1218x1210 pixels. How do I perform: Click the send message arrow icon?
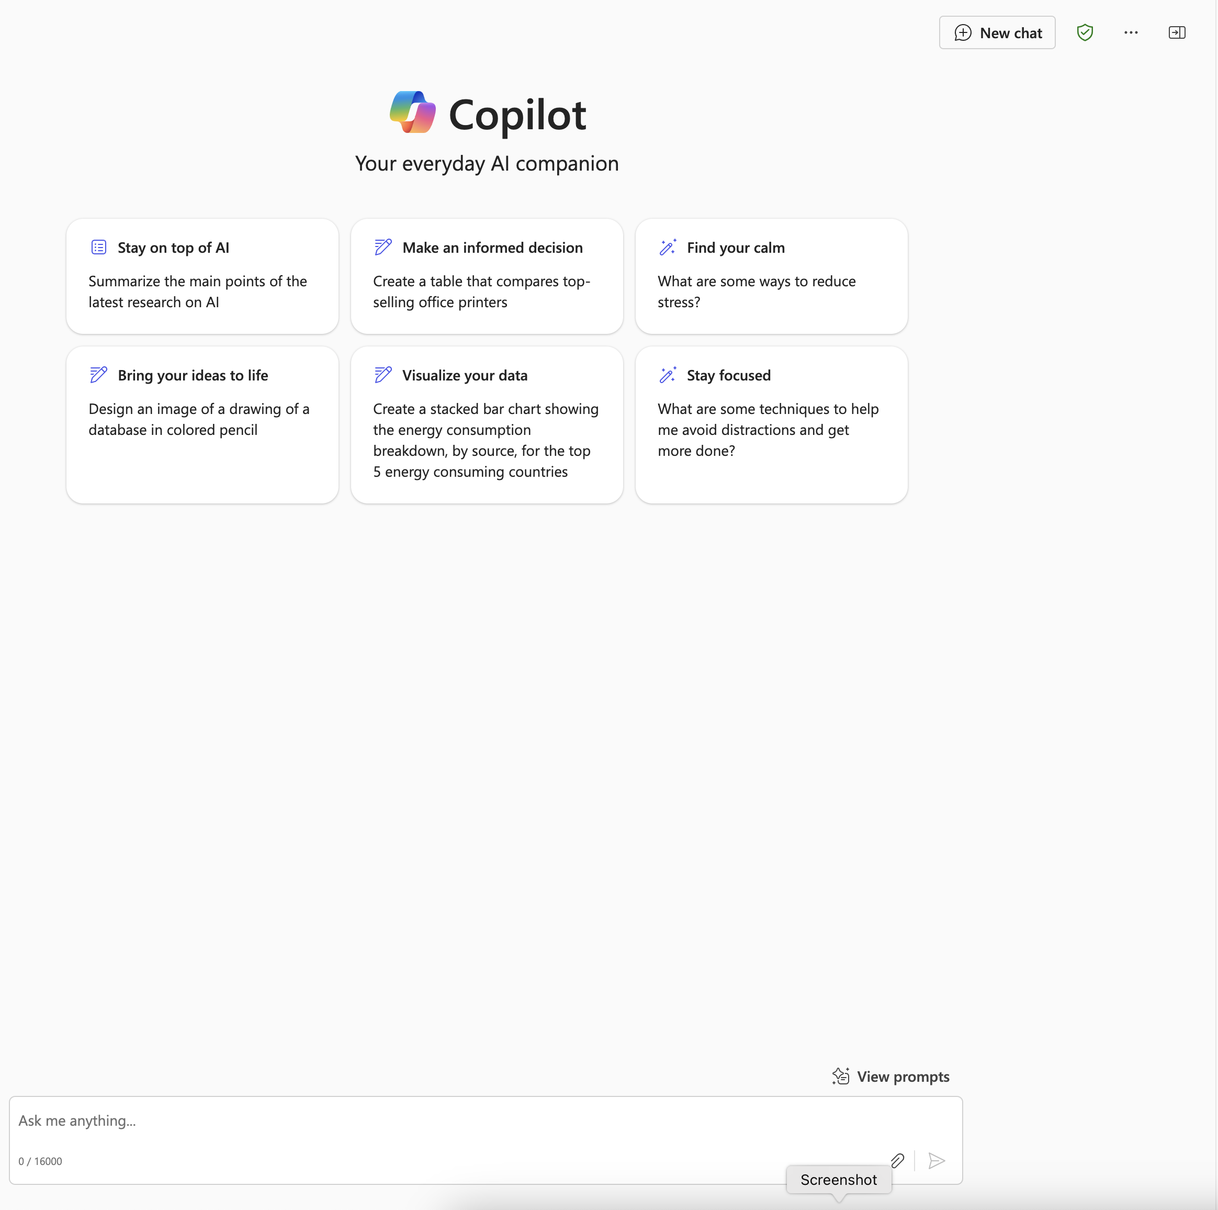coord(936,1160)
